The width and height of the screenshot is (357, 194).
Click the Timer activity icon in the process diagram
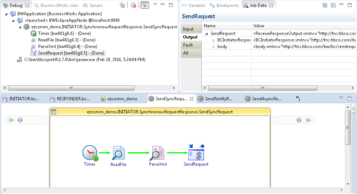click(x=90, y=153)
